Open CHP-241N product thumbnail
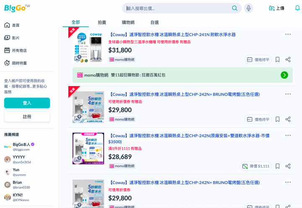302x208 pixels. [88, 47]
